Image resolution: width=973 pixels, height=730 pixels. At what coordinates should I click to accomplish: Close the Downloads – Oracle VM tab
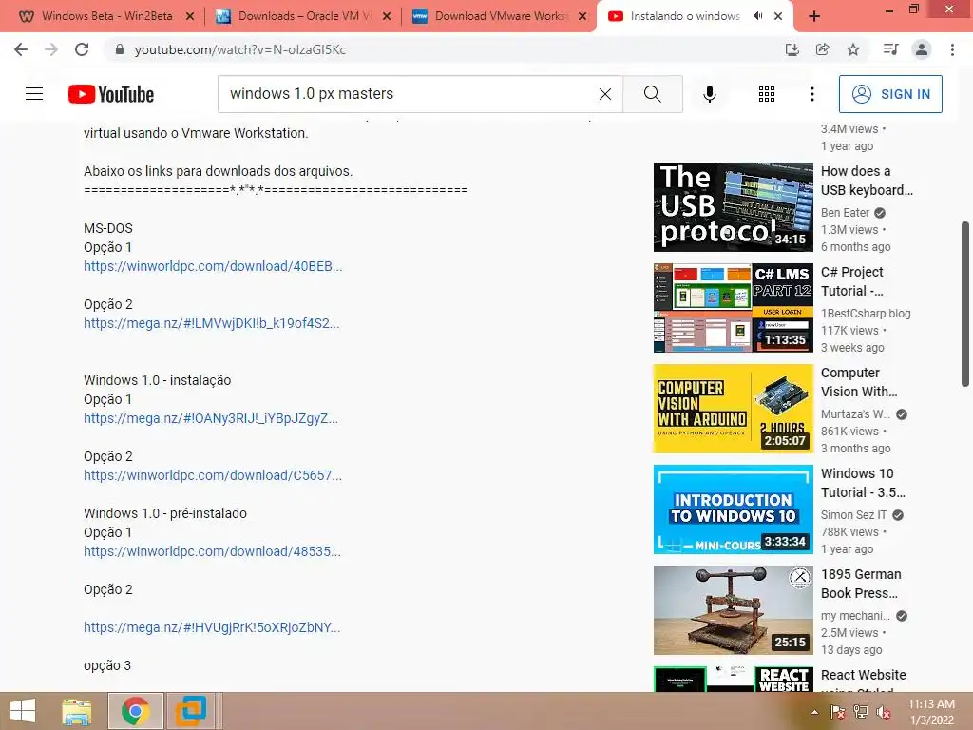(387, 16)
